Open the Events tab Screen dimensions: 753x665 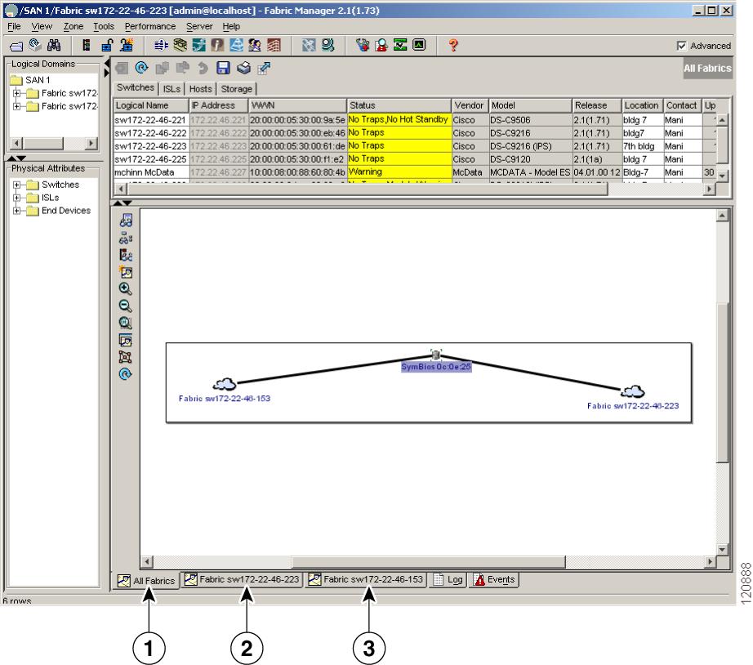click(x=494, y=579)
